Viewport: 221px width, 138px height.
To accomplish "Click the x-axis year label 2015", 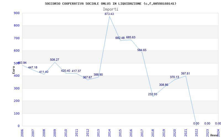I will click(x=120, y=133).
